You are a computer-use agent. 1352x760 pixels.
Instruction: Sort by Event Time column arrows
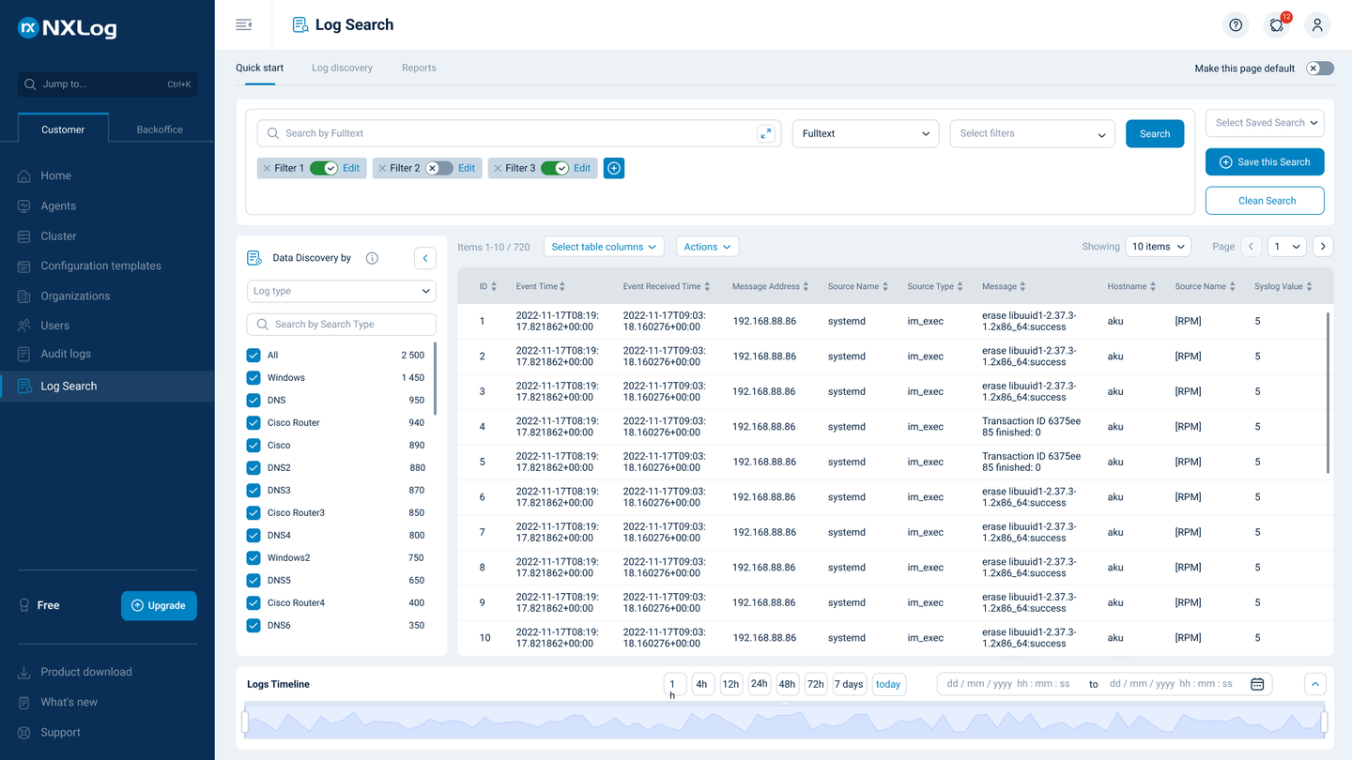pyautogui.click(x=562, y=286)
